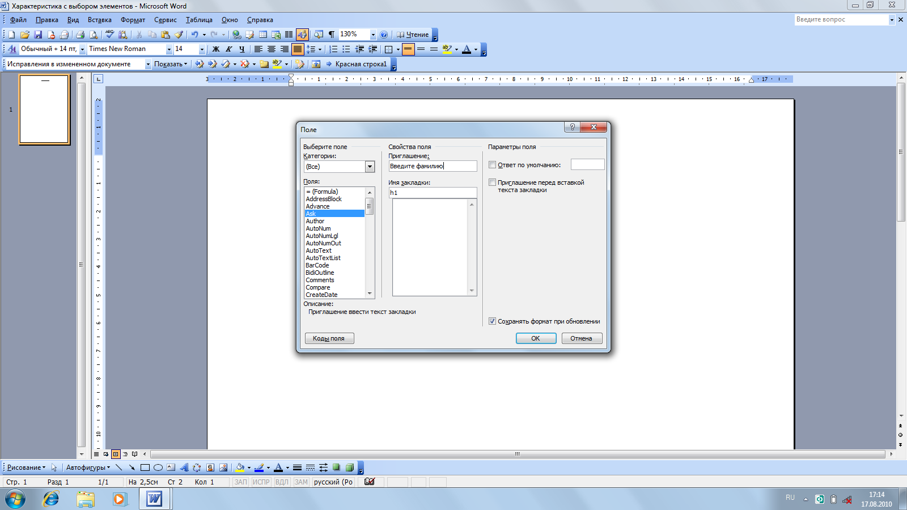
Task: Center-align the paragraph
Action: click(x=272, y=49)
